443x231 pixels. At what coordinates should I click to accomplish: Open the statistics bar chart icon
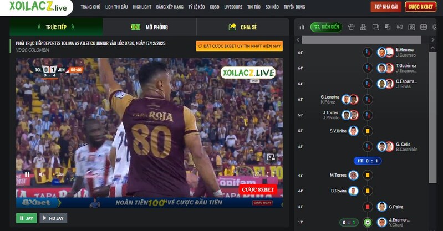[x=302, y=27]
